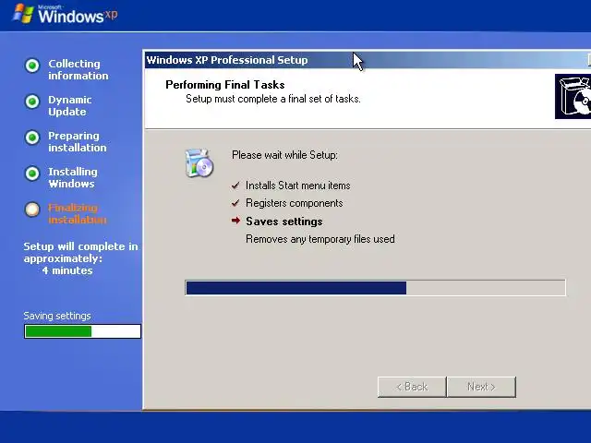The height and width of the screenshot is (443, 591).
Task: Click 'Dynamic Update' label
Action: 70,106
